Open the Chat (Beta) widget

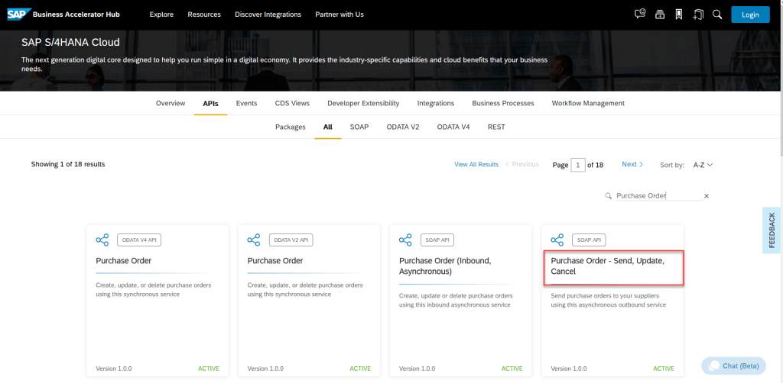(733, 366)
